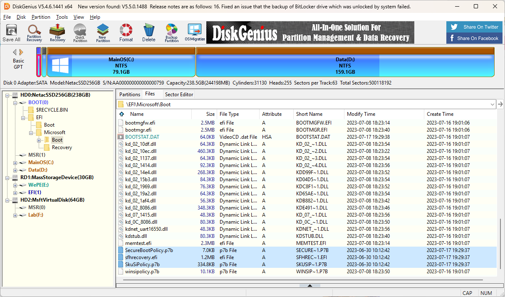The height and width of the screenshot is (297, 505).
Task: Click Share On Twitter button
Action: [x=474, y=27]
